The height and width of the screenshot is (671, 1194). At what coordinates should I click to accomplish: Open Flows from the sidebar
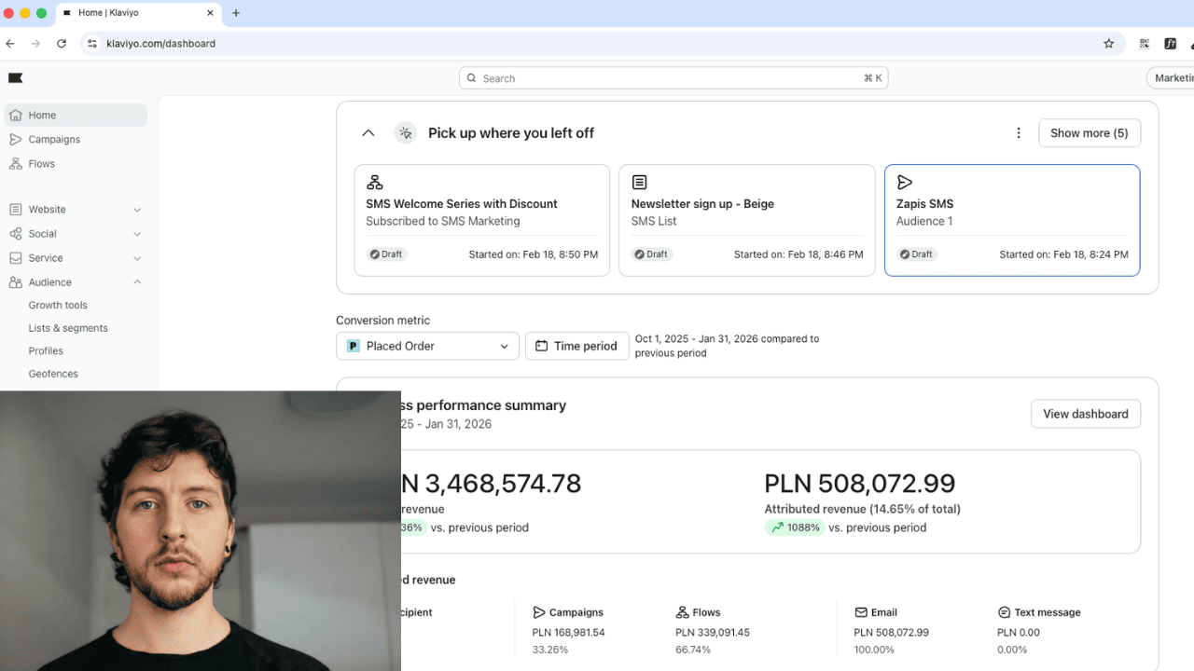(x=41, y=164)
